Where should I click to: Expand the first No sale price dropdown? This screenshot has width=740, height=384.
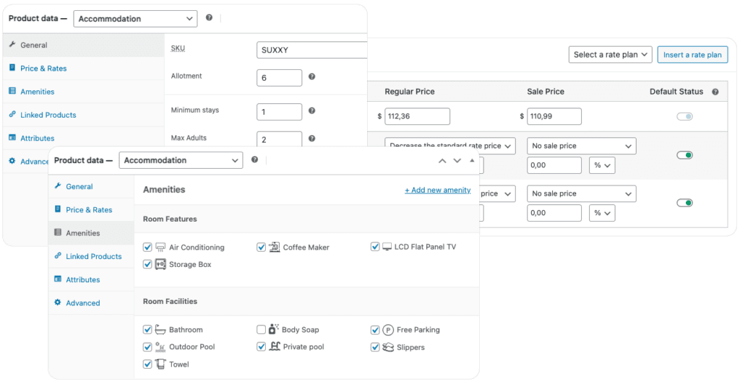tap(582, 146)
